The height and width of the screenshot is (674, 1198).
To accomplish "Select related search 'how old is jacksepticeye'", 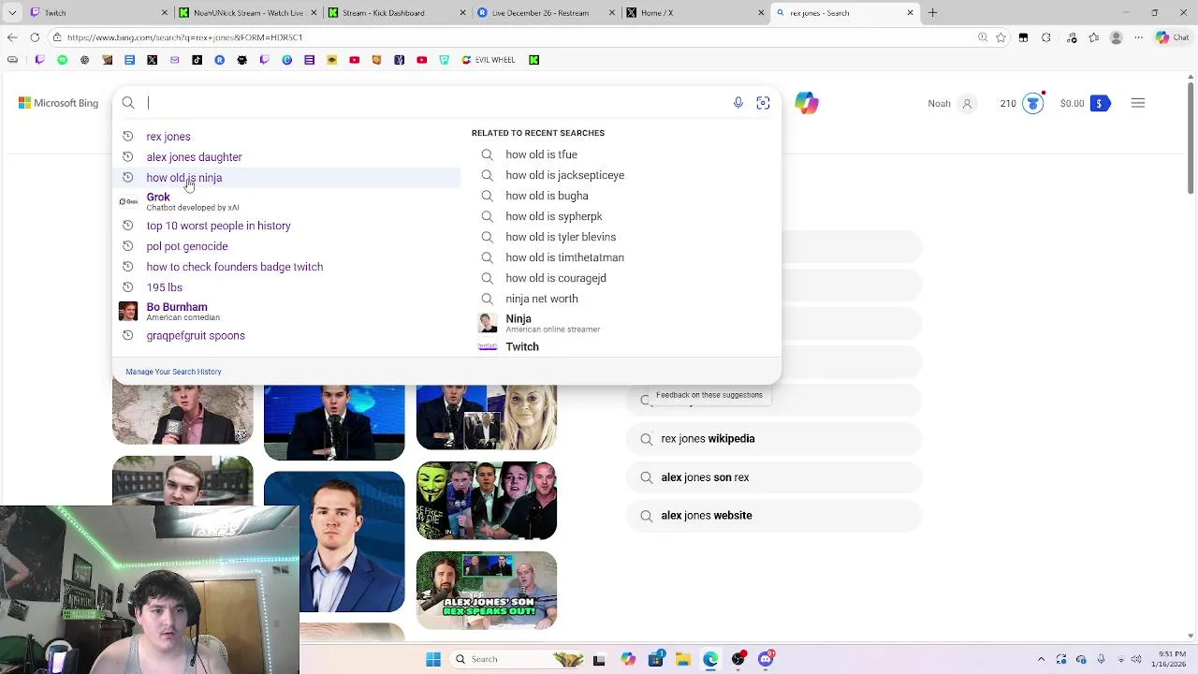I will point(564,175).
